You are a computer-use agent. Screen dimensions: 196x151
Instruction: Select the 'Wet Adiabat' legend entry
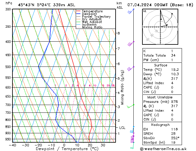(x=92, y=22)
